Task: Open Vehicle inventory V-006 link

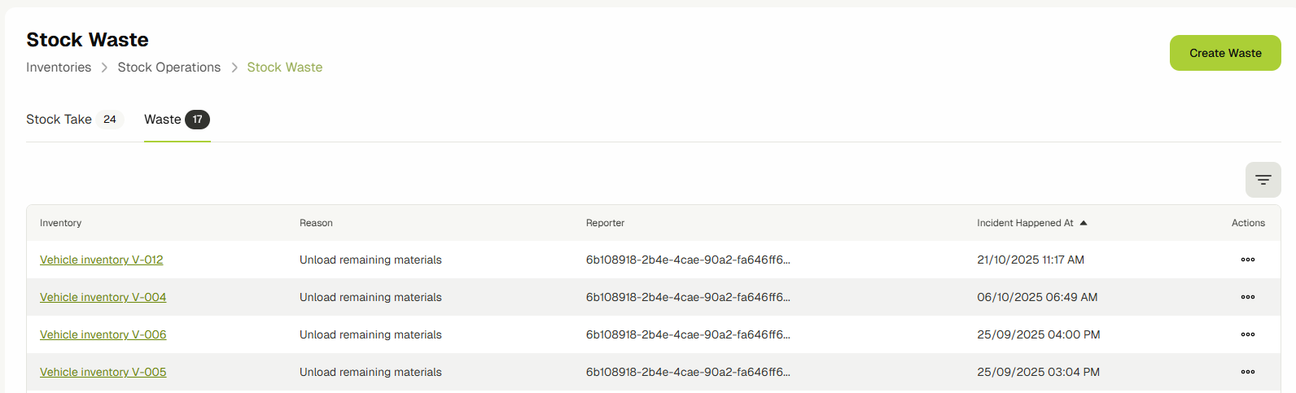Action: [x=103, y=334]
